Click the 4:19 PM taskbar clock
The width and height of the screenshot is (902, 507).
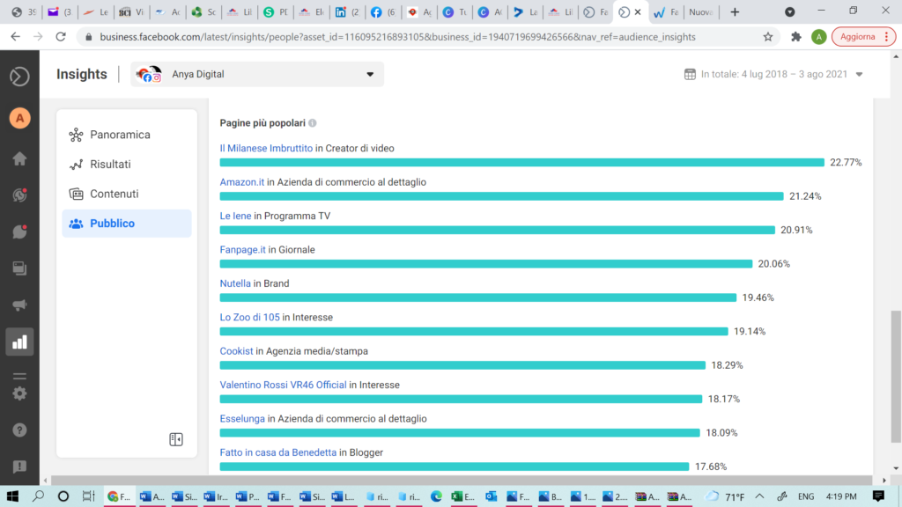pos(841,496)
